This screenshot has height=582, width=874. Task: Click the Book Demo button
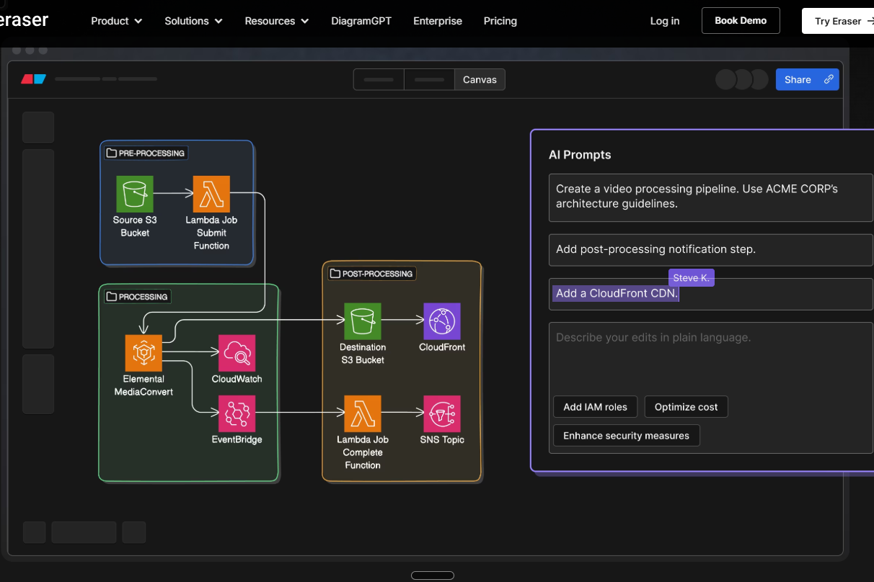pos(741,21)
